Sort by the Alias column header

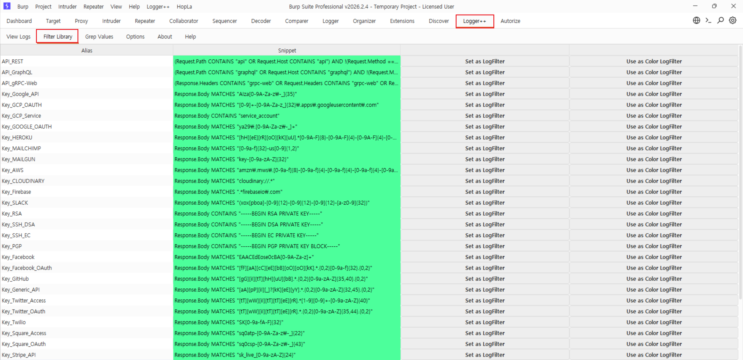[87, 50]
